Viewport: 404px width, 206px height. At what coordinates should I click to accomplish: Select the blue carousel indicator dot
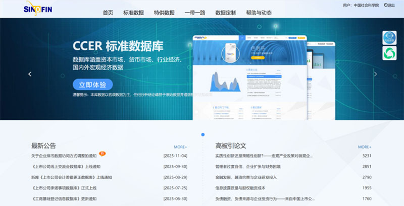pyautogui.click(x=203, y=134)
